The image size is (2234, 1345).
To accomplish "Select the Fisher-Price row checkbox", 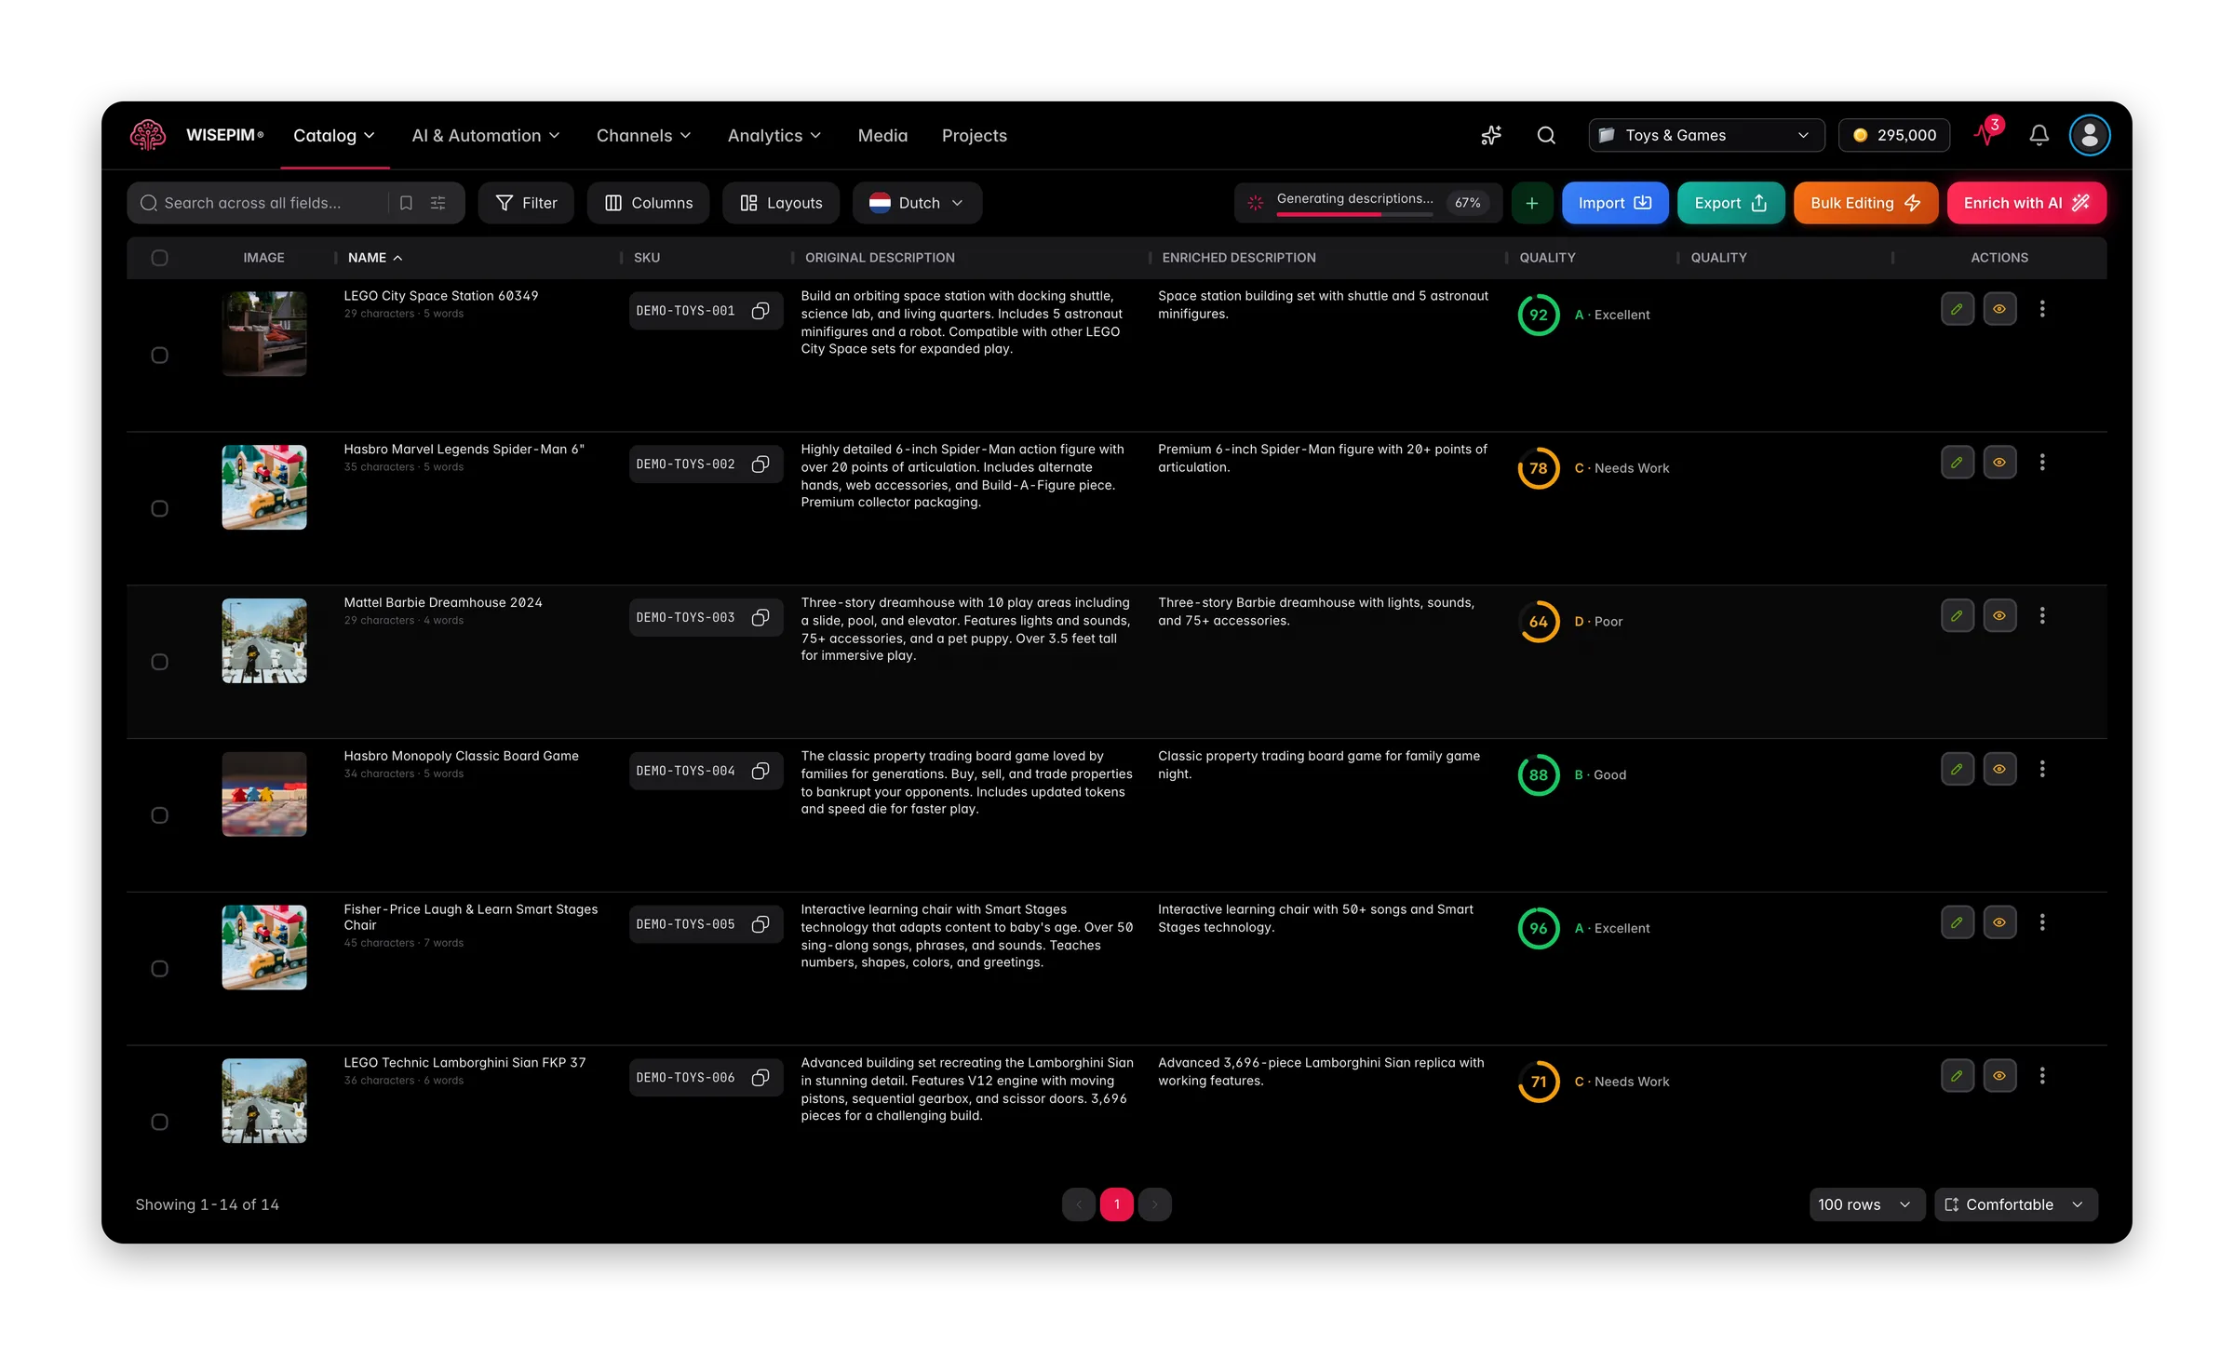I will [x=159, y=969].
